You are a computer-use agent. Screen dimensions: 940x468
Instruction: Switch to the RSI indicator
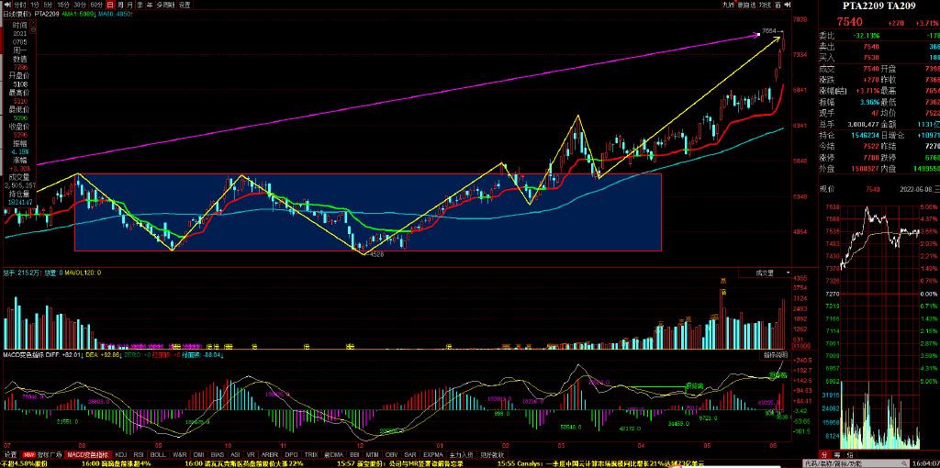coord(139,455)
